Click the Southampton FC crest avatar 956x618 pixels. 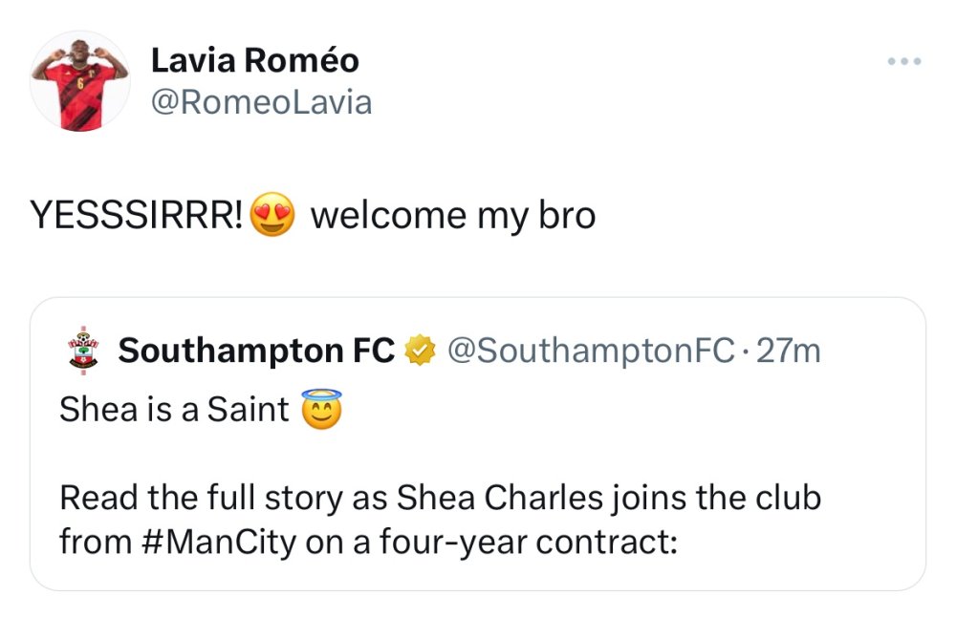tap(80, 352)
